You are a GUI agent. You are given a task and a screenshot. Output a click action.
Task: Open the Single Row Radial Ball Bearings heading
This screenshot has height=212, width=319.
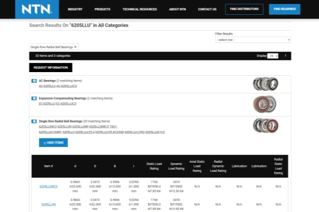click(x=60, y=121)
